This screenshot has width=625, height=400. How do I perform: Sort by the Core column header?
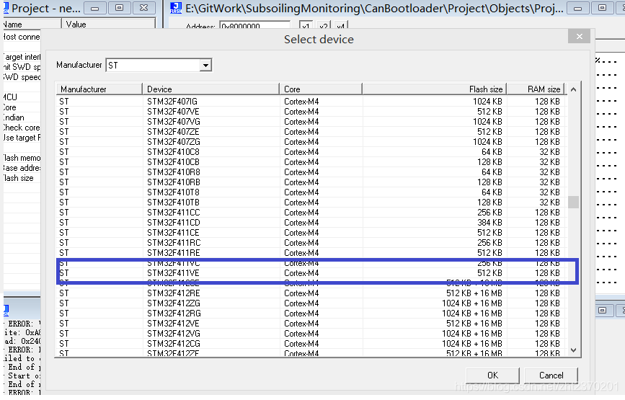tap(321, 89)
